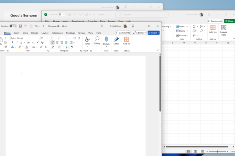Center-align text in Word
Screen dimensions: 235x156
point(57,43)
